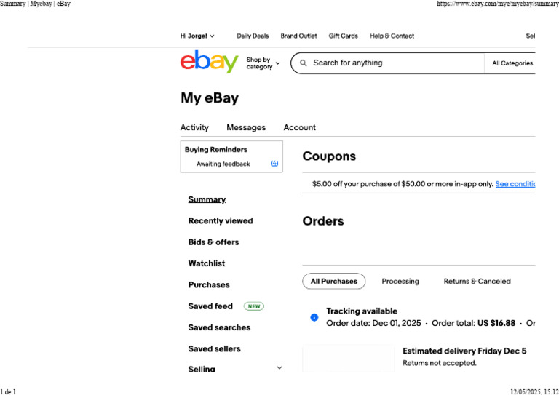Expand the Selling section chevron

279,367
